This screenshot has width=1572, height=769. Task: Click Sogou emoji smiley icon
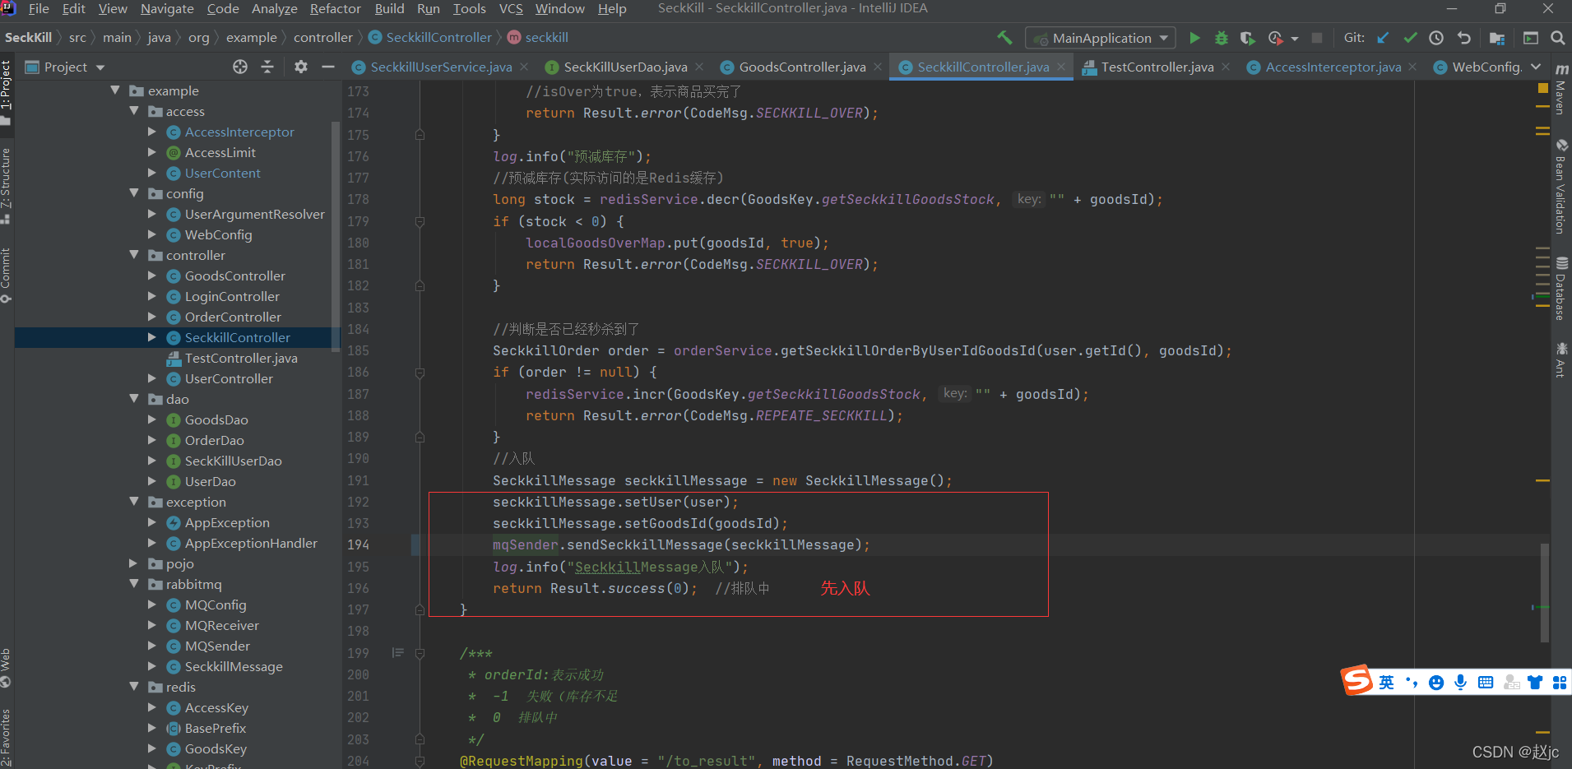point(1436,683)
